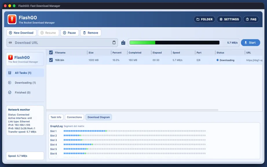
Task: Click the truncated https URL cell
Action: [x=254, y=60]
